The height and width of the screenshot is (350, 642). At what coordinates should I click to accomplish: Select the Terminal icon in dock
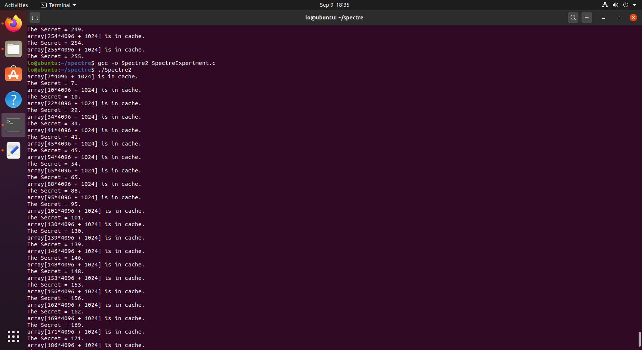(13, 125)
